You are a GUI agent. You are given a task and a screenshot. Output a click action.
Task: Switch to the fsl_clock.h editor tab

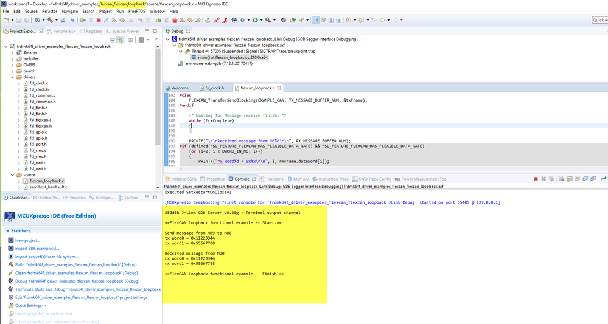(x=212, y=88)
